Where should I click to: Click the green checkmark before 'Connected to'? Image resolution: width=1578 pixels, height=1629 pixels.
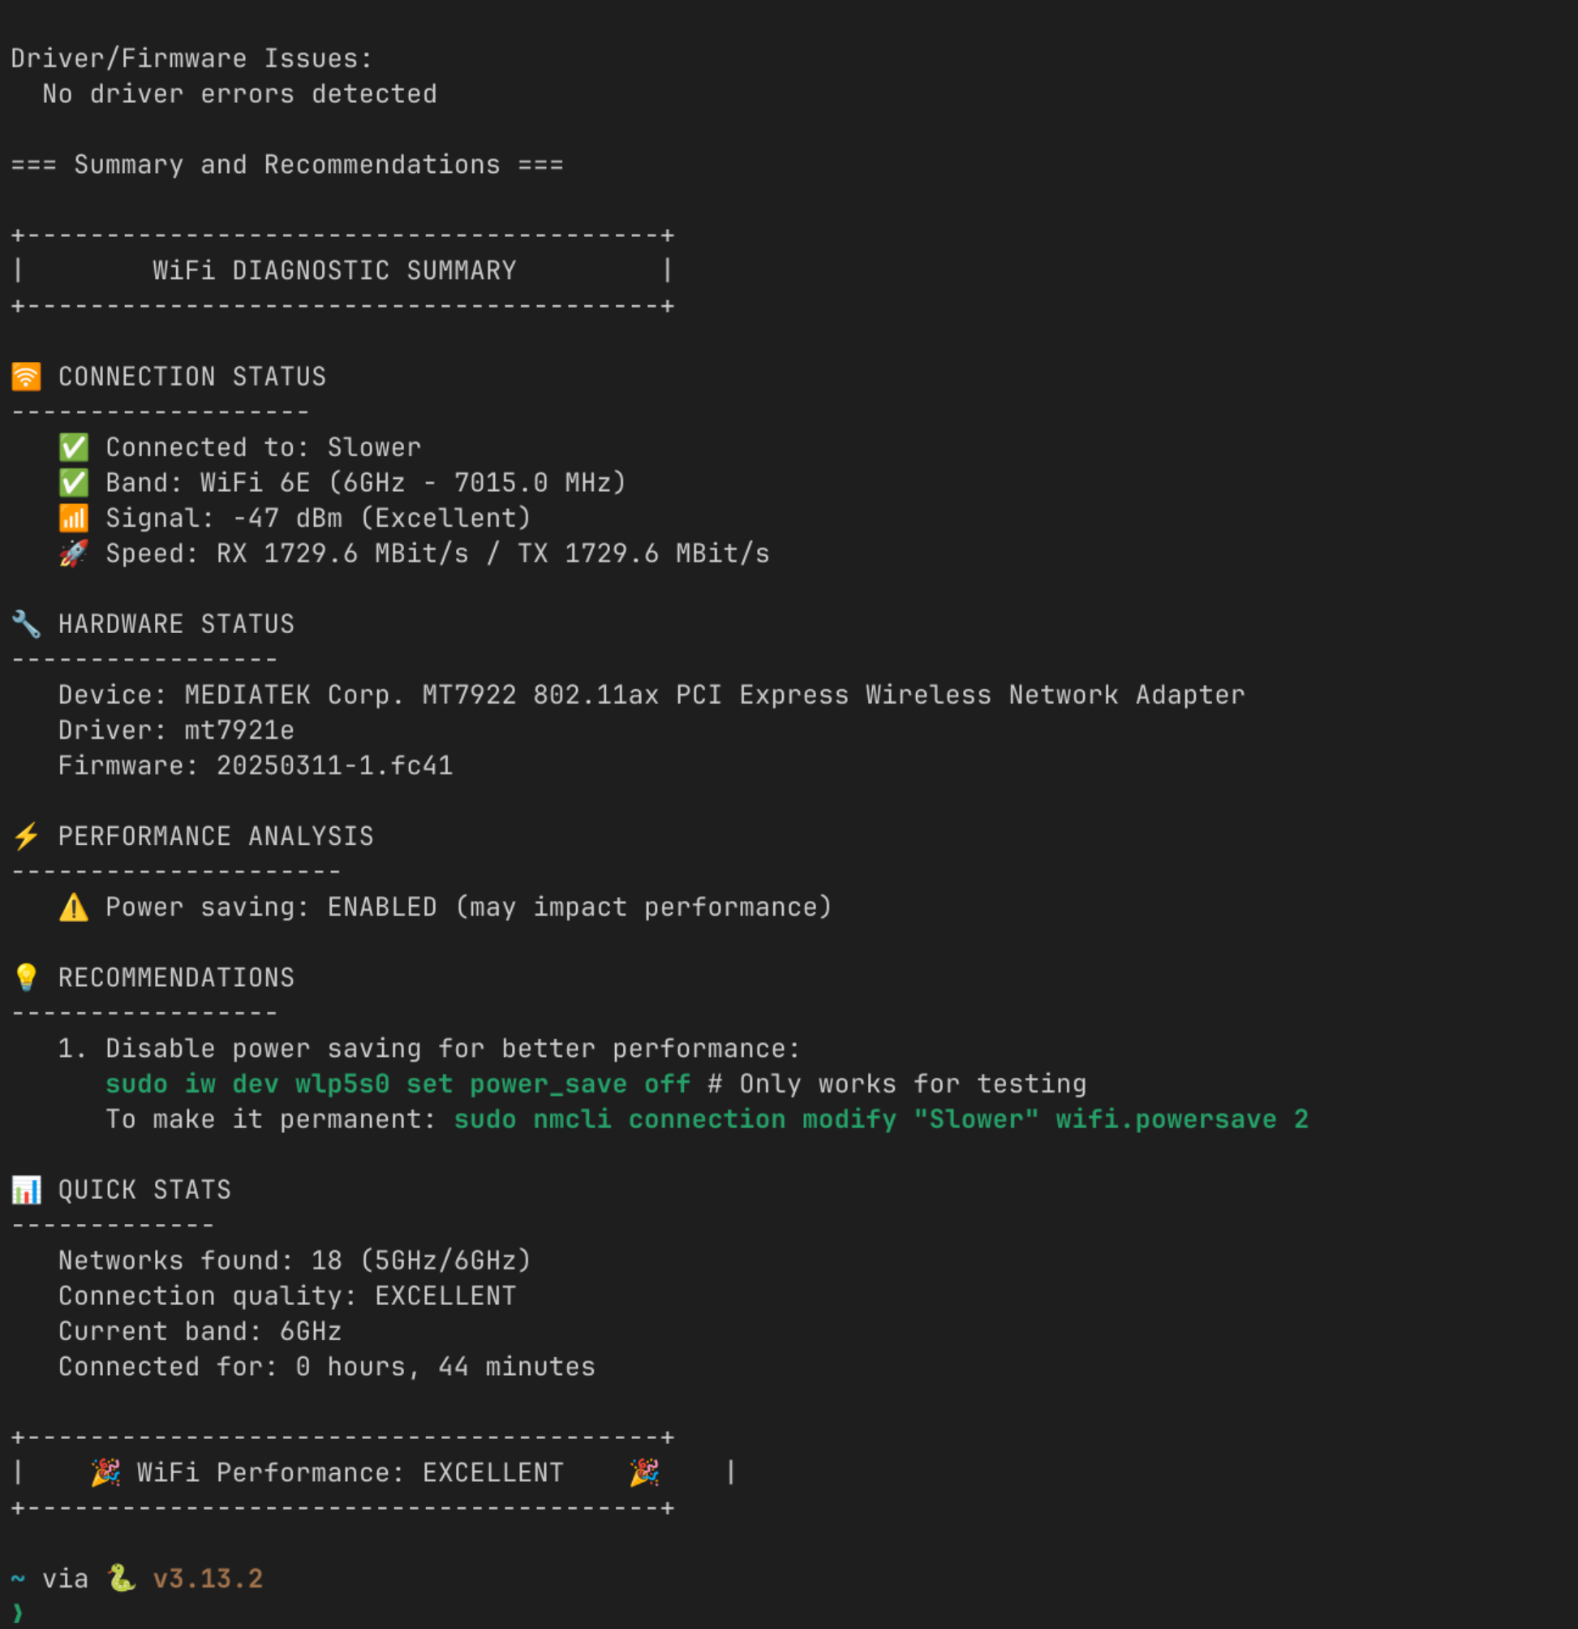(x=73, y=447)
